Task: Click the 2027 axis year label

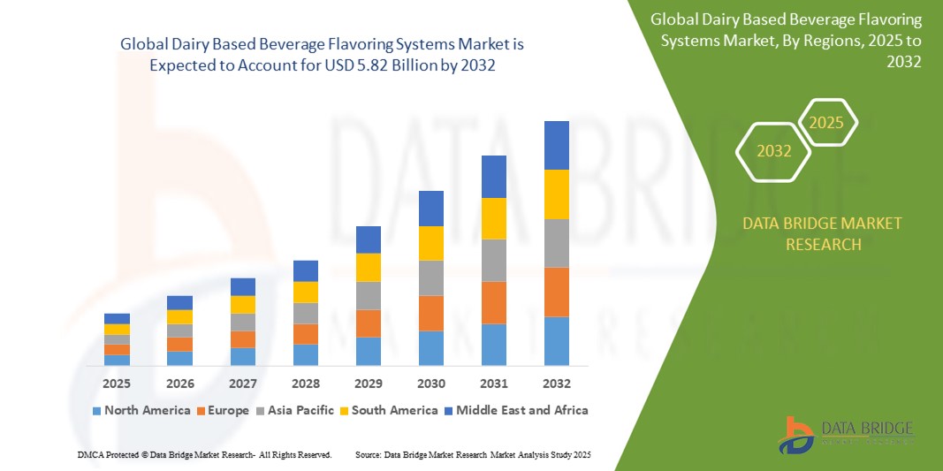Action: coord(242,384)
